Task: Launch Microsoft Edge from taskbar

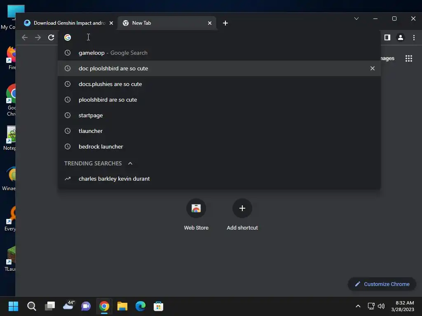Action: pyautogui.click(x=140, y=306)
